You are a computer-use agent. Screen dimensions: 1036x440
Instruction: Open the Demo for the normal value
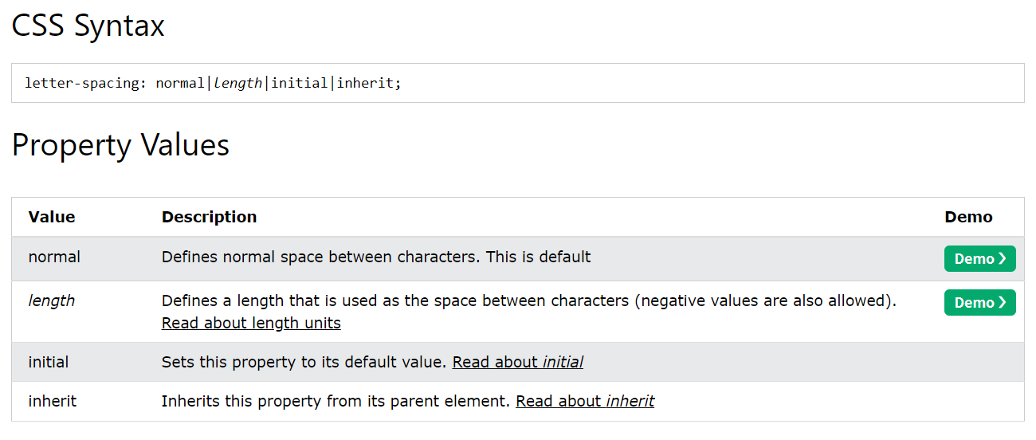(979, 259)
